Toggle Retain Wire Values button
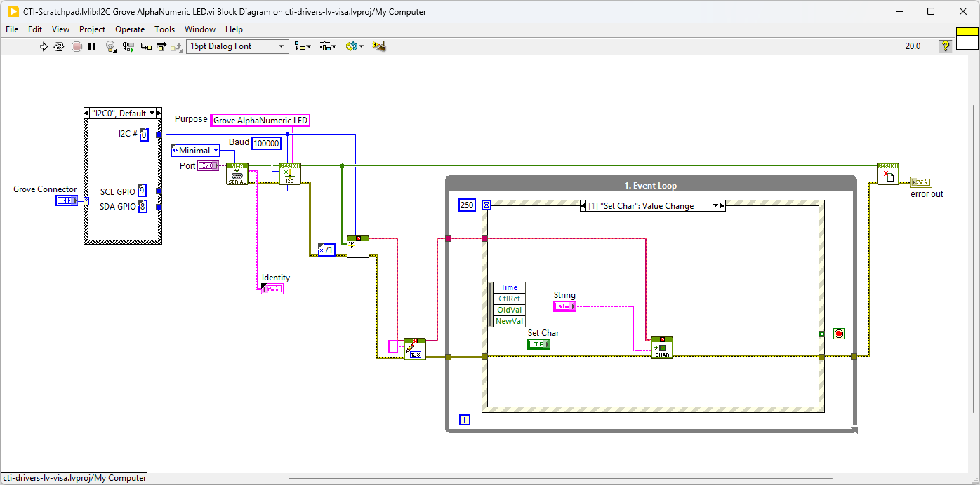The image size is (980, 485). pos(128,46)
